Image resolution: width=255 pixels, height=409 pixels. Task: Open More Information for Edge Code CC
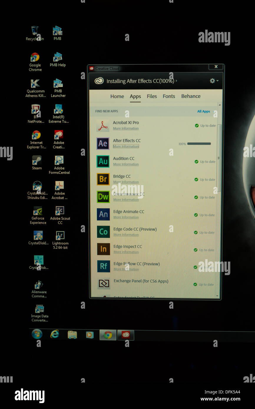click(x=126, y=235)
